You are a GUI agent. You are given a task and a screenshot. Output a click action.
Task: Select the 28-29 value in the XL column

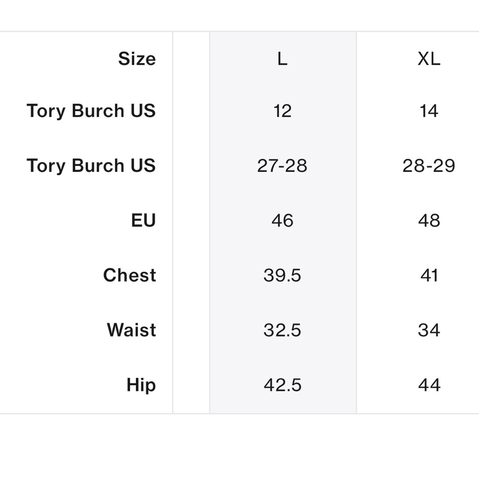(429, 166)
